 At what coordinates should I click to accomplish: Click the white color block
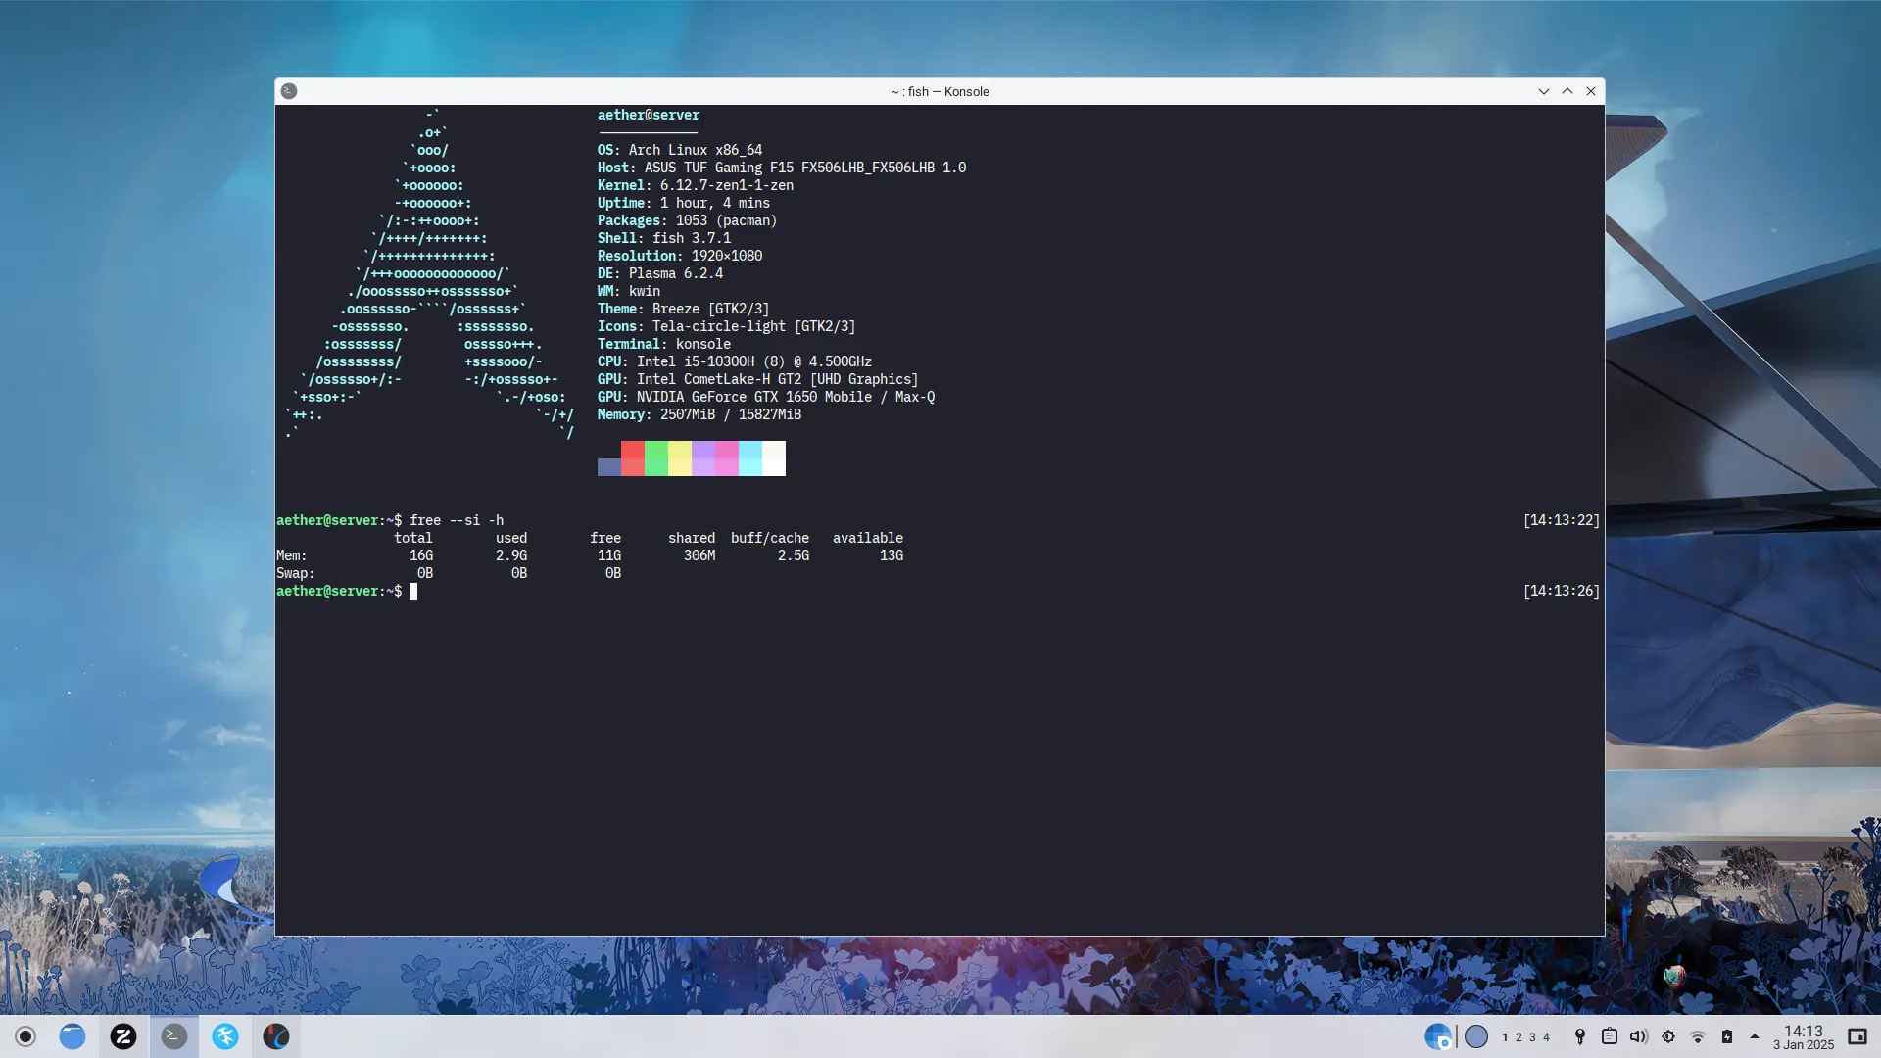(x=774, y=458)
